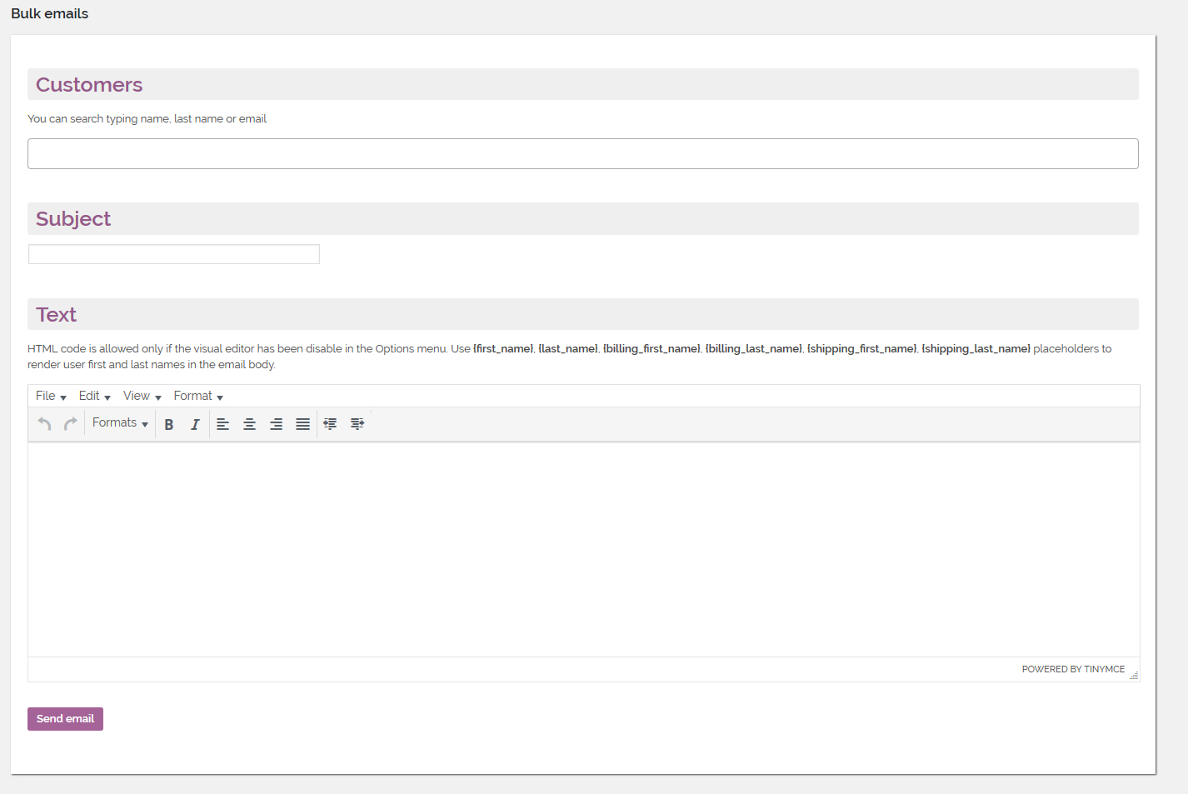Viewport: 1188px width, 794px height.
Task: Decrease indent of the paragraph
Action: (x=330, y=424)
